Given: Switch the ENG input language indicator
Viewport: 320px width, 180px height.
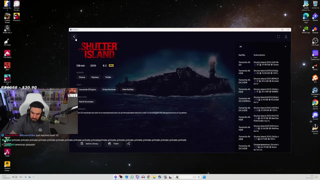Looking at the screenshot, I should point(21,177).
